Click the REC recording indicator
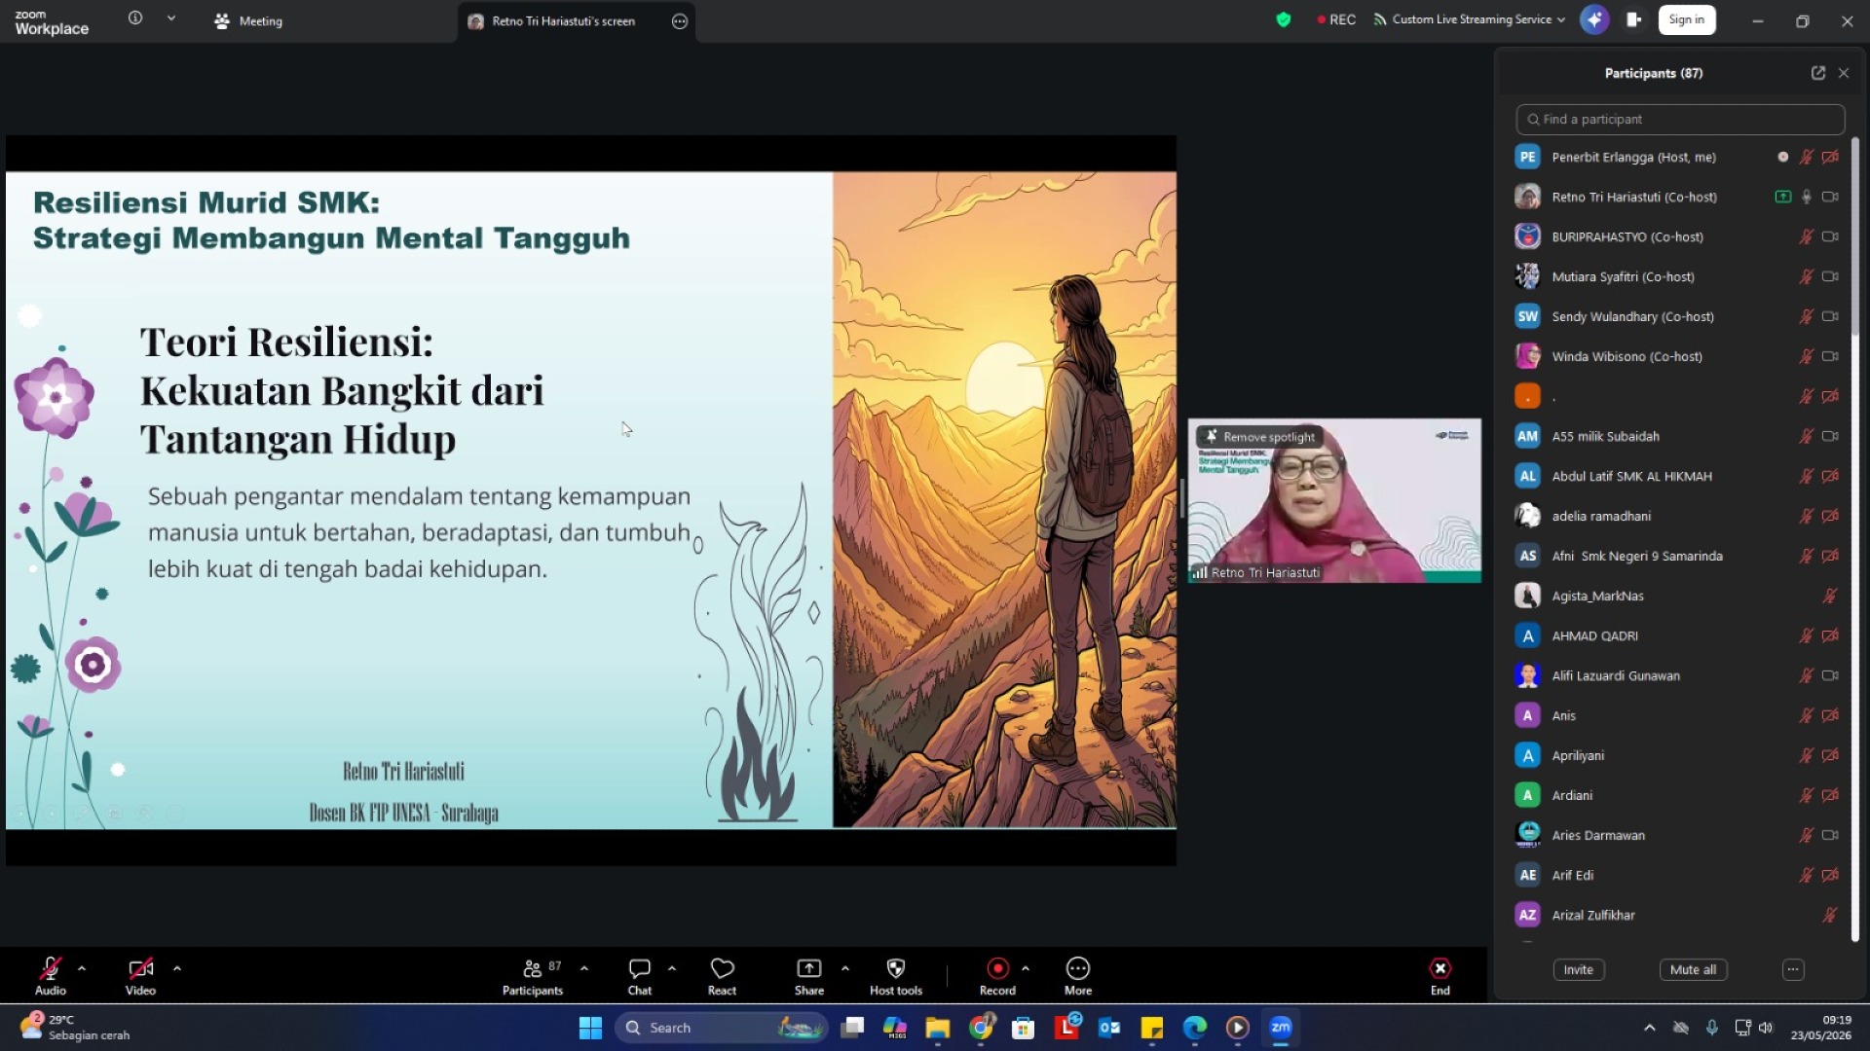This screenshot has width=1870, height=1051. click(x=1336, y=19)
